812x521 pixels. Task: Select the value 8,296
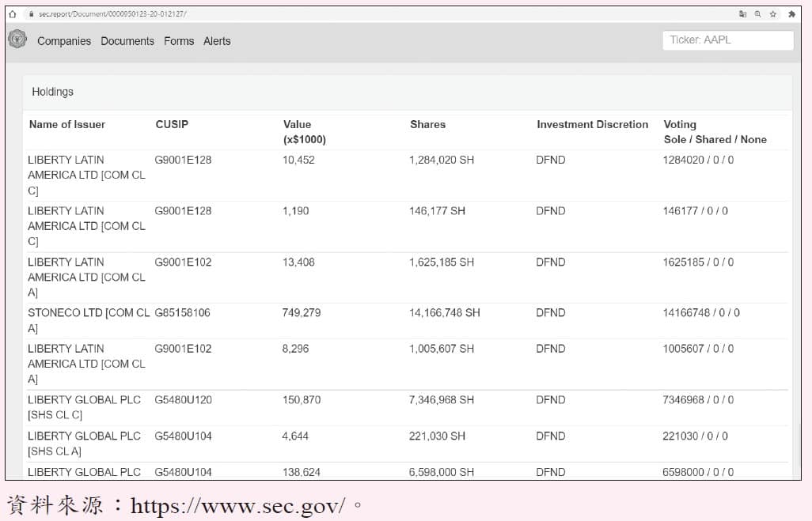(x=296, y=349)
